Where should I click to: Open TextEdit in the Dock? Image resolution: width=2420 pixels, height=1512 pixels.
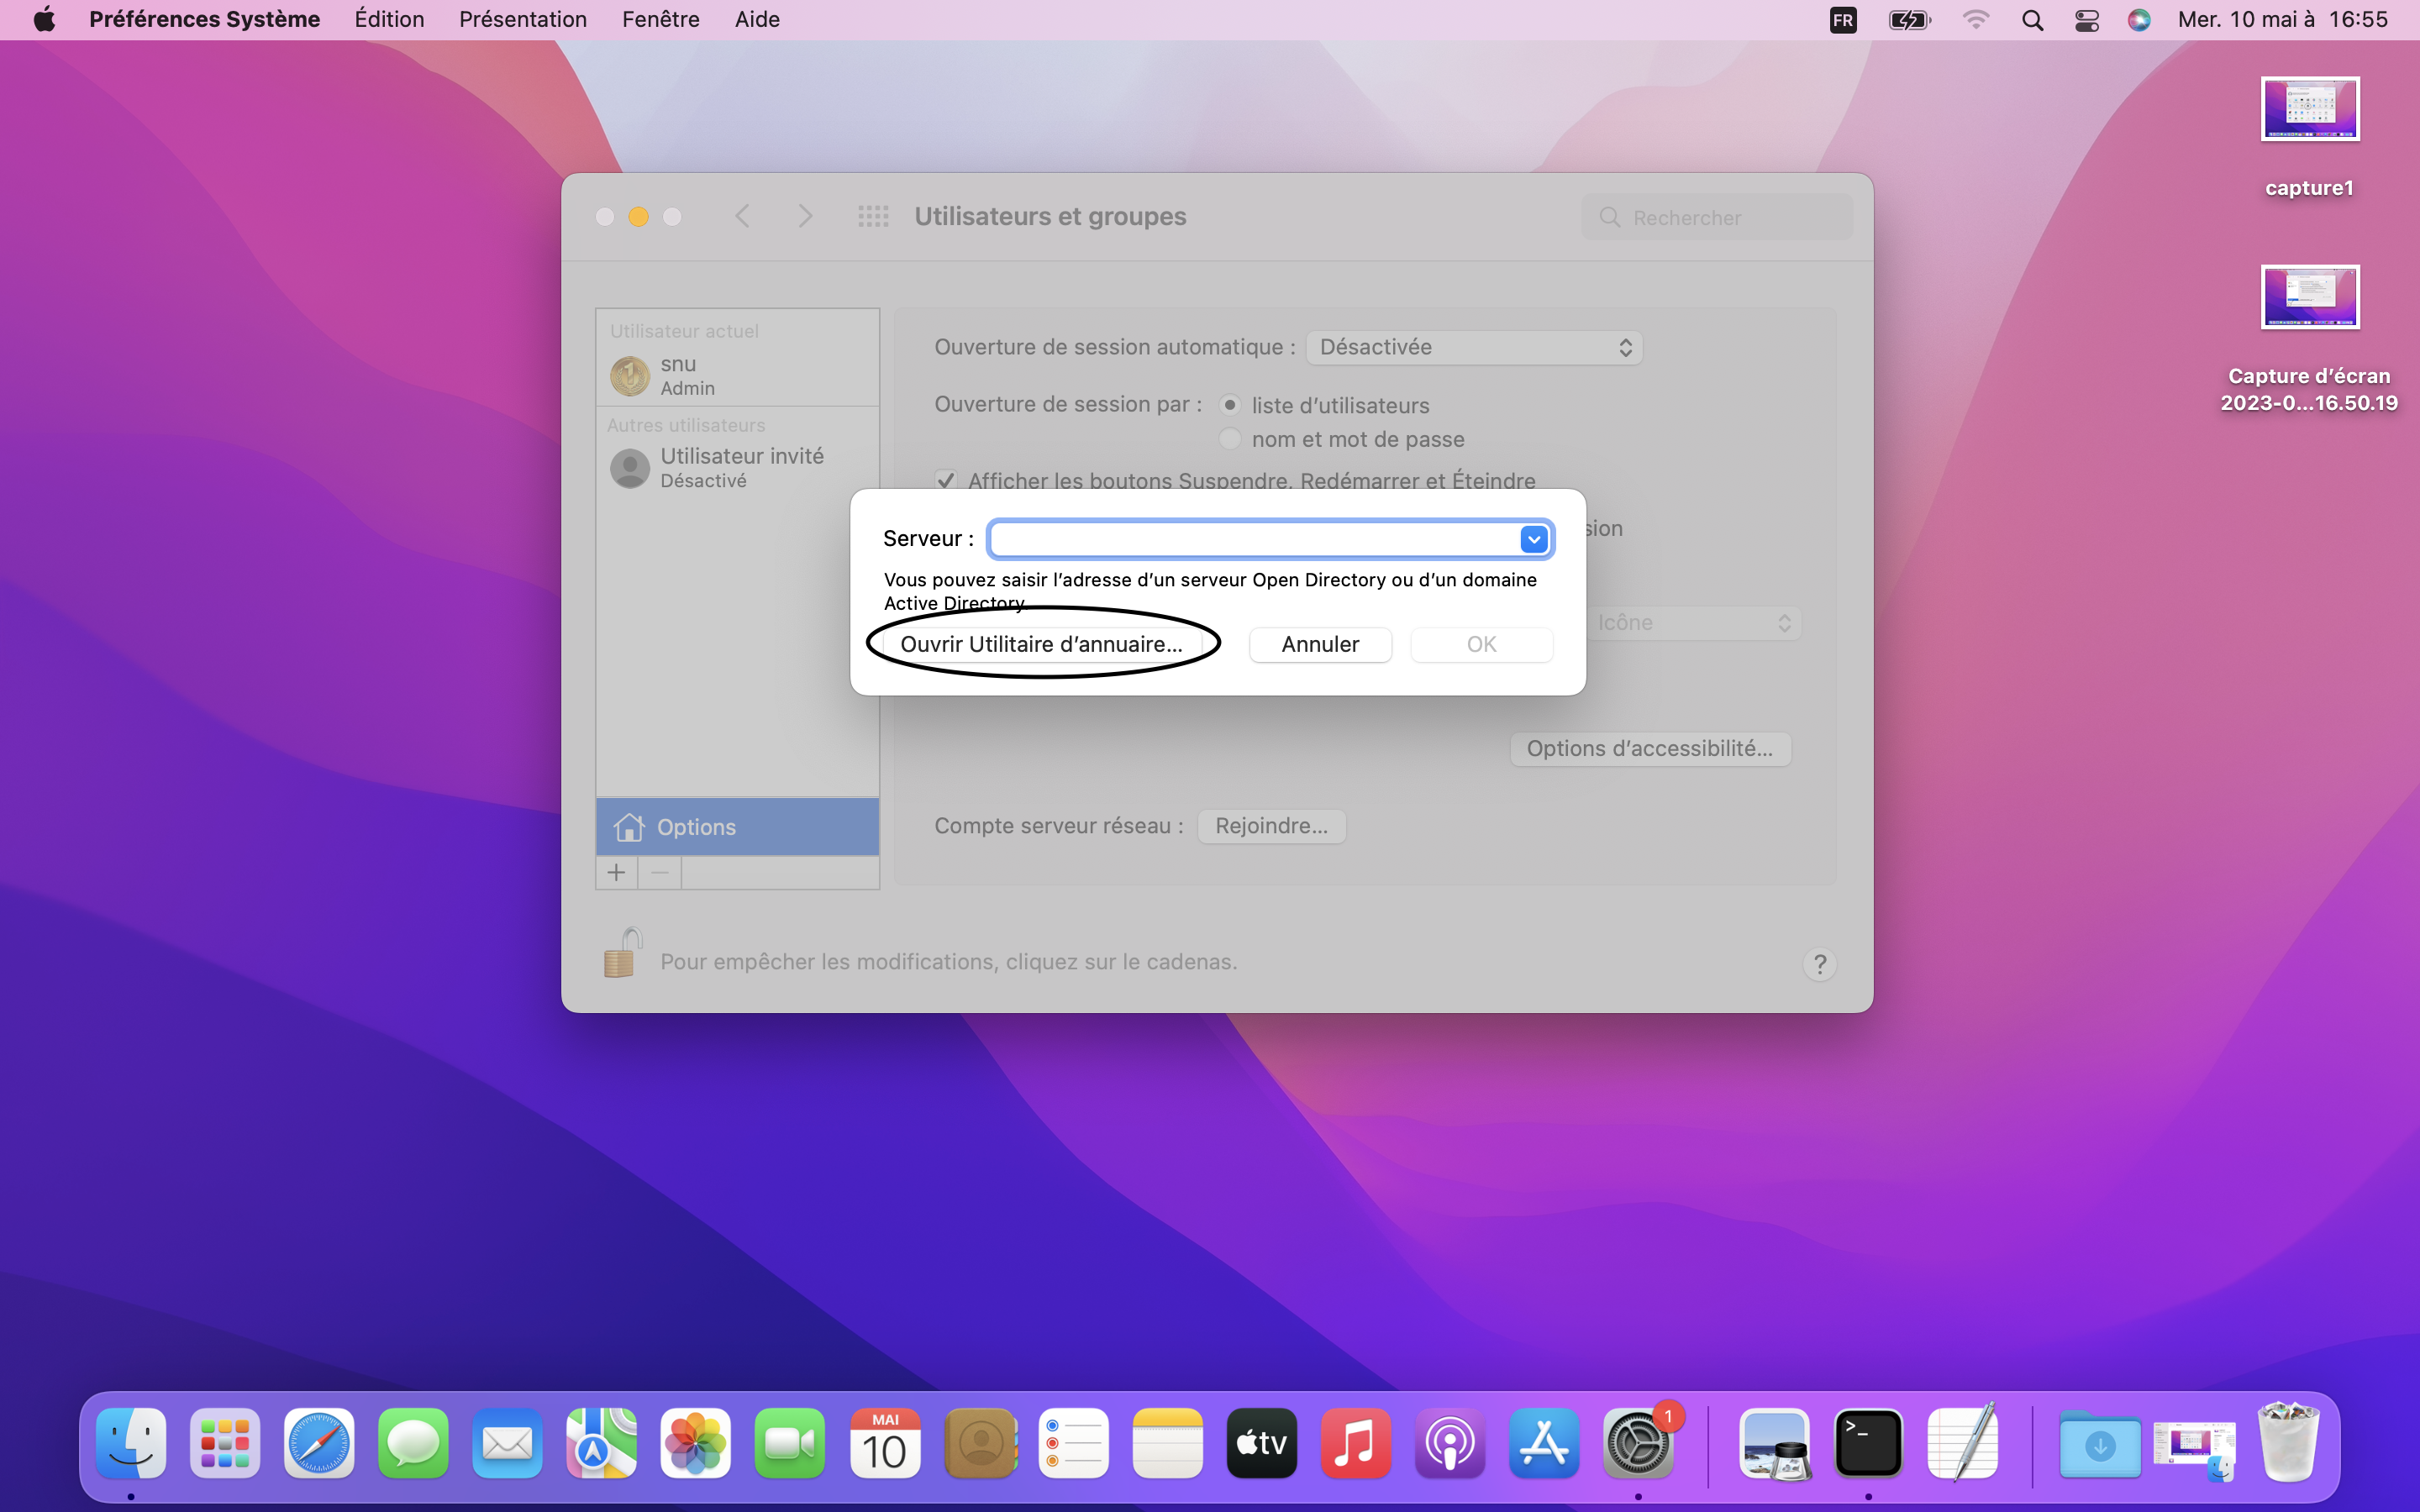tap(1962, 1443)
